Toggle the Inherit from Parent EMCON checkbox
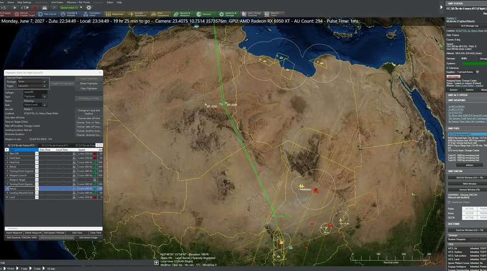Viewport: 487px width, 271px height. pos(449,202)
